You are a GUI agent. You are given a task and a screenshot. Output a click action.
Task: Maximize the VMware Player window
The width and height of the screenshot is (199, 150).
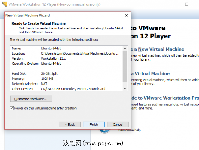(187, 4)
